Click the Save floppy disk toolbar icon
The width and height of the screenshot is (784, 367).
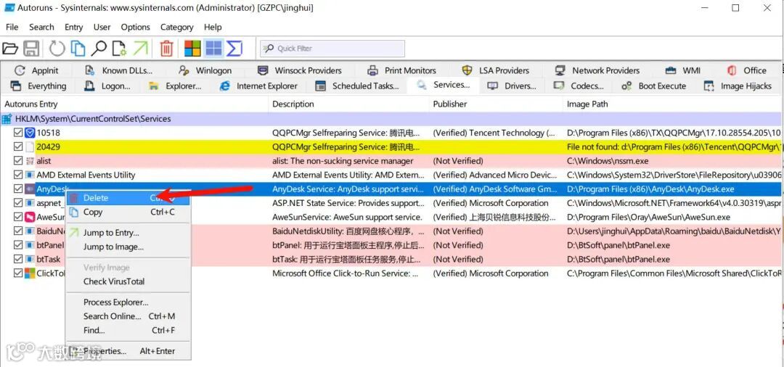click(x=31, y=49)
